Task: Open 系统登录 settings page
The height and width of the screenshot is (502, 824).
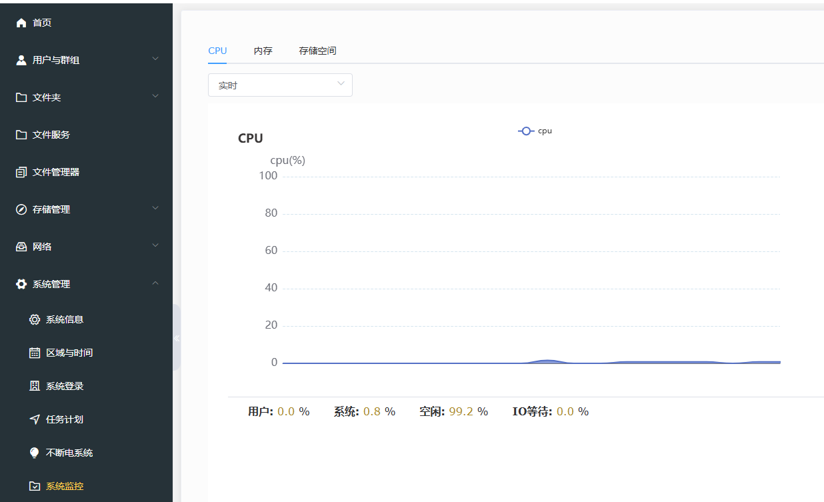Action: pos(34,386)
